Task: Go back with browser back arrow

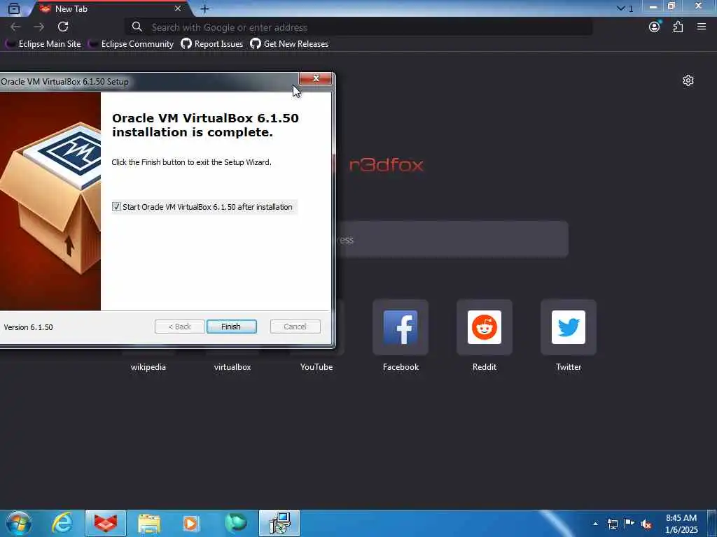Action: (x=15, y=27)
